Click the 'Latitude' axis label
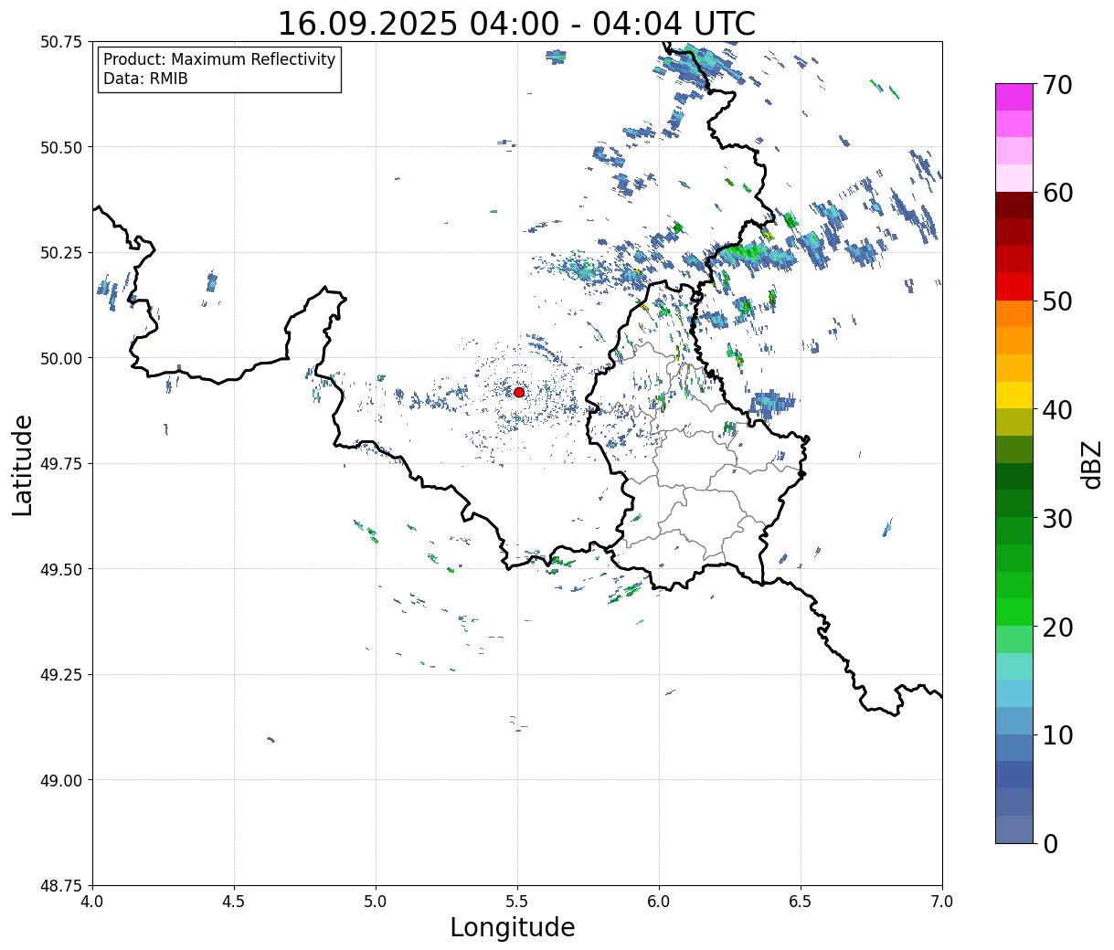1114x950 pixels. [23, 465]
